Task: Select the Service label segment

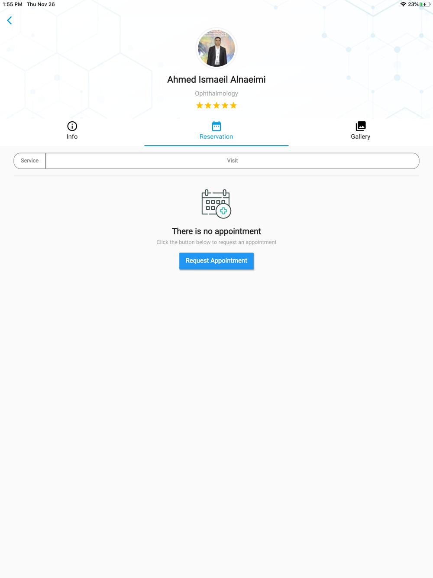Action: [x=30, y=161]
